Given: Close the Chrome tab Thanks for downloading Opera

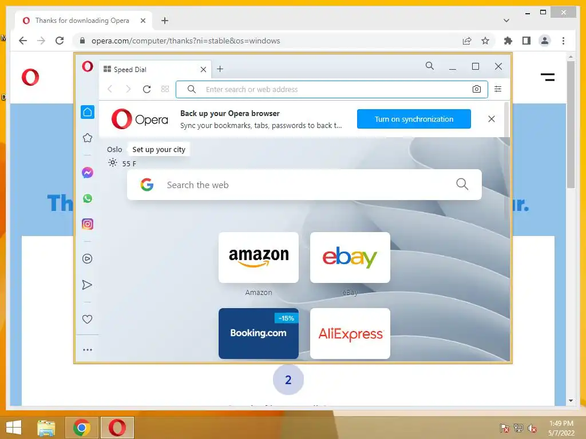Looking at the screenshot, I should coord(142,21).
